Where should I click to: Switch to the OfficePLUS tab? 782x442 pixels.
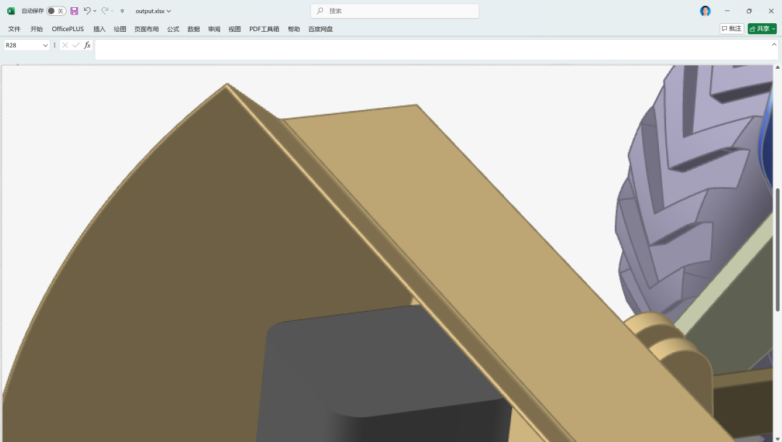click(68, 29)
